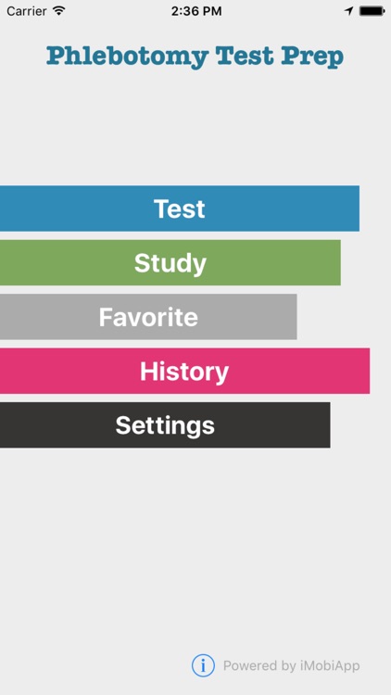This screenshot has height=695, width=391.
Task: Tap the blue info circle icon
Action: (x=203, y=665)
